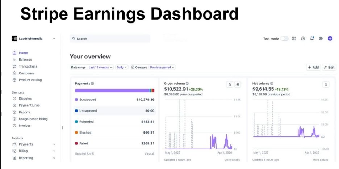Open the Payment Links shortcut
This screenshot has width=339, height=169.
click(29, 105)
